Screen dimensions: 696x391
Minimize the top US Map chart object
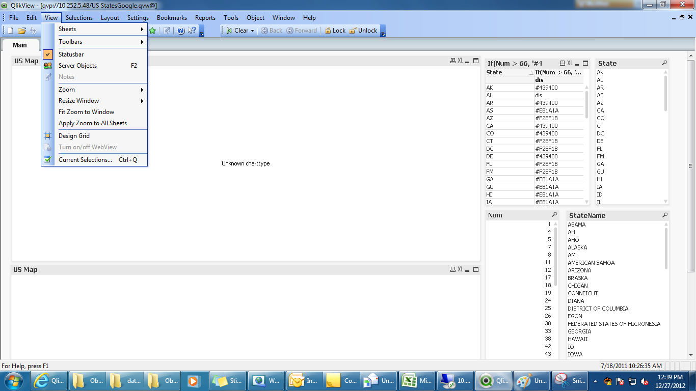point(467,61)
